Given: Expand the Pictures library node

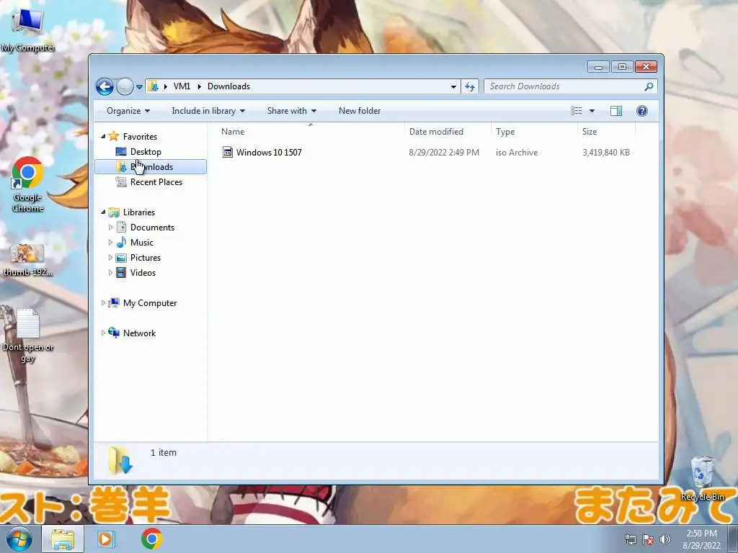Looking at the screenshot, I should click(x=110, y=257).
